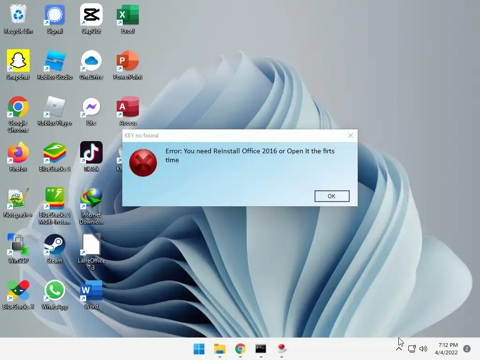Show hidden system tray icons

pyautogui.click(x=399, y=349)
